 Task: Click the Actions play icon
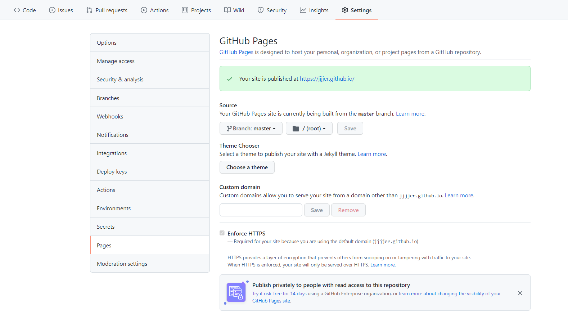(x=144, y=10)
